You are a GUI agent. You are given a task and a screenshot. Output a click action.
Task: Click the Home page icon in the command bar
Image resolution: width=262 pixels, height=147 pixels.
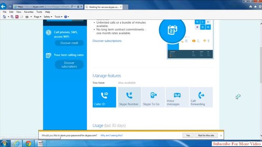(x=5, y=17)
